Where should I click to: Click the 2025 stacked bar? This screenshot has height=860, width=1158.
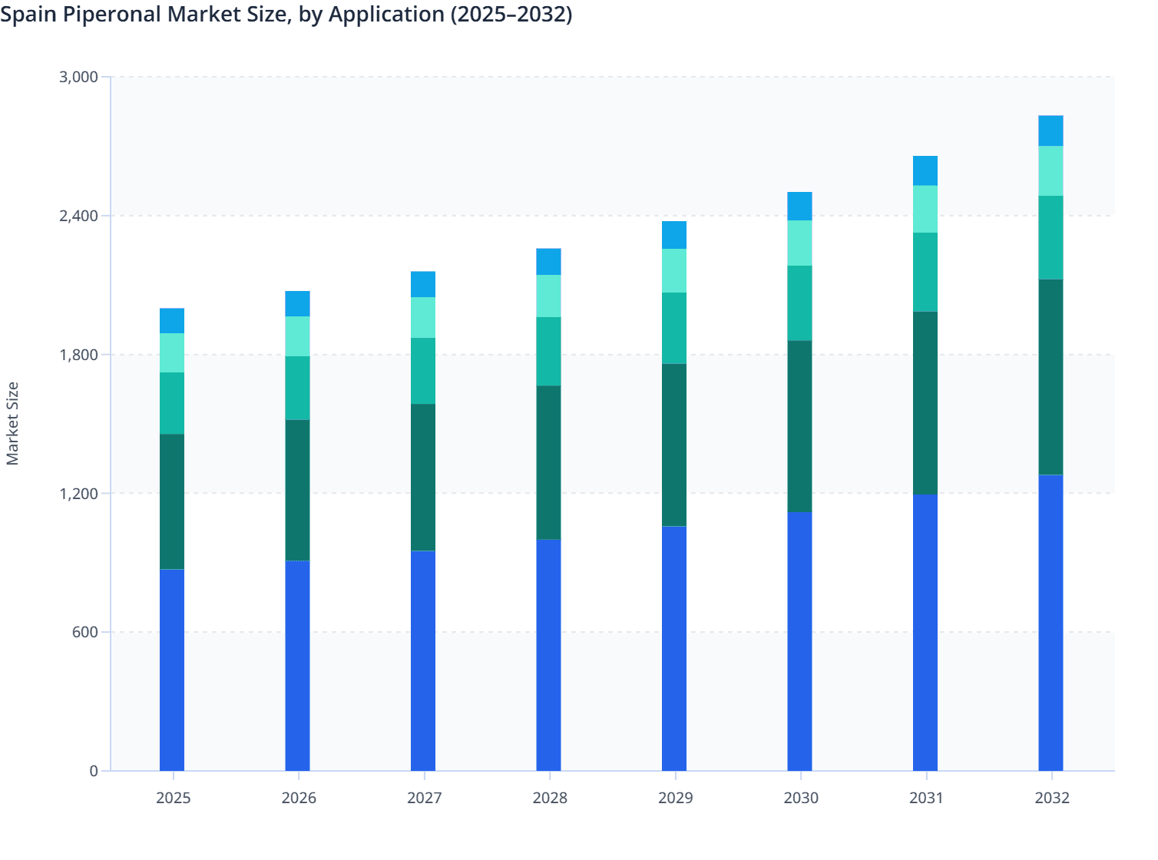point(173,537)
